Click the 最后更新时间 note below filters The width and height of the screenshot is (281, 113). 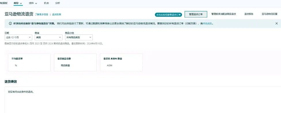(87, 43)
